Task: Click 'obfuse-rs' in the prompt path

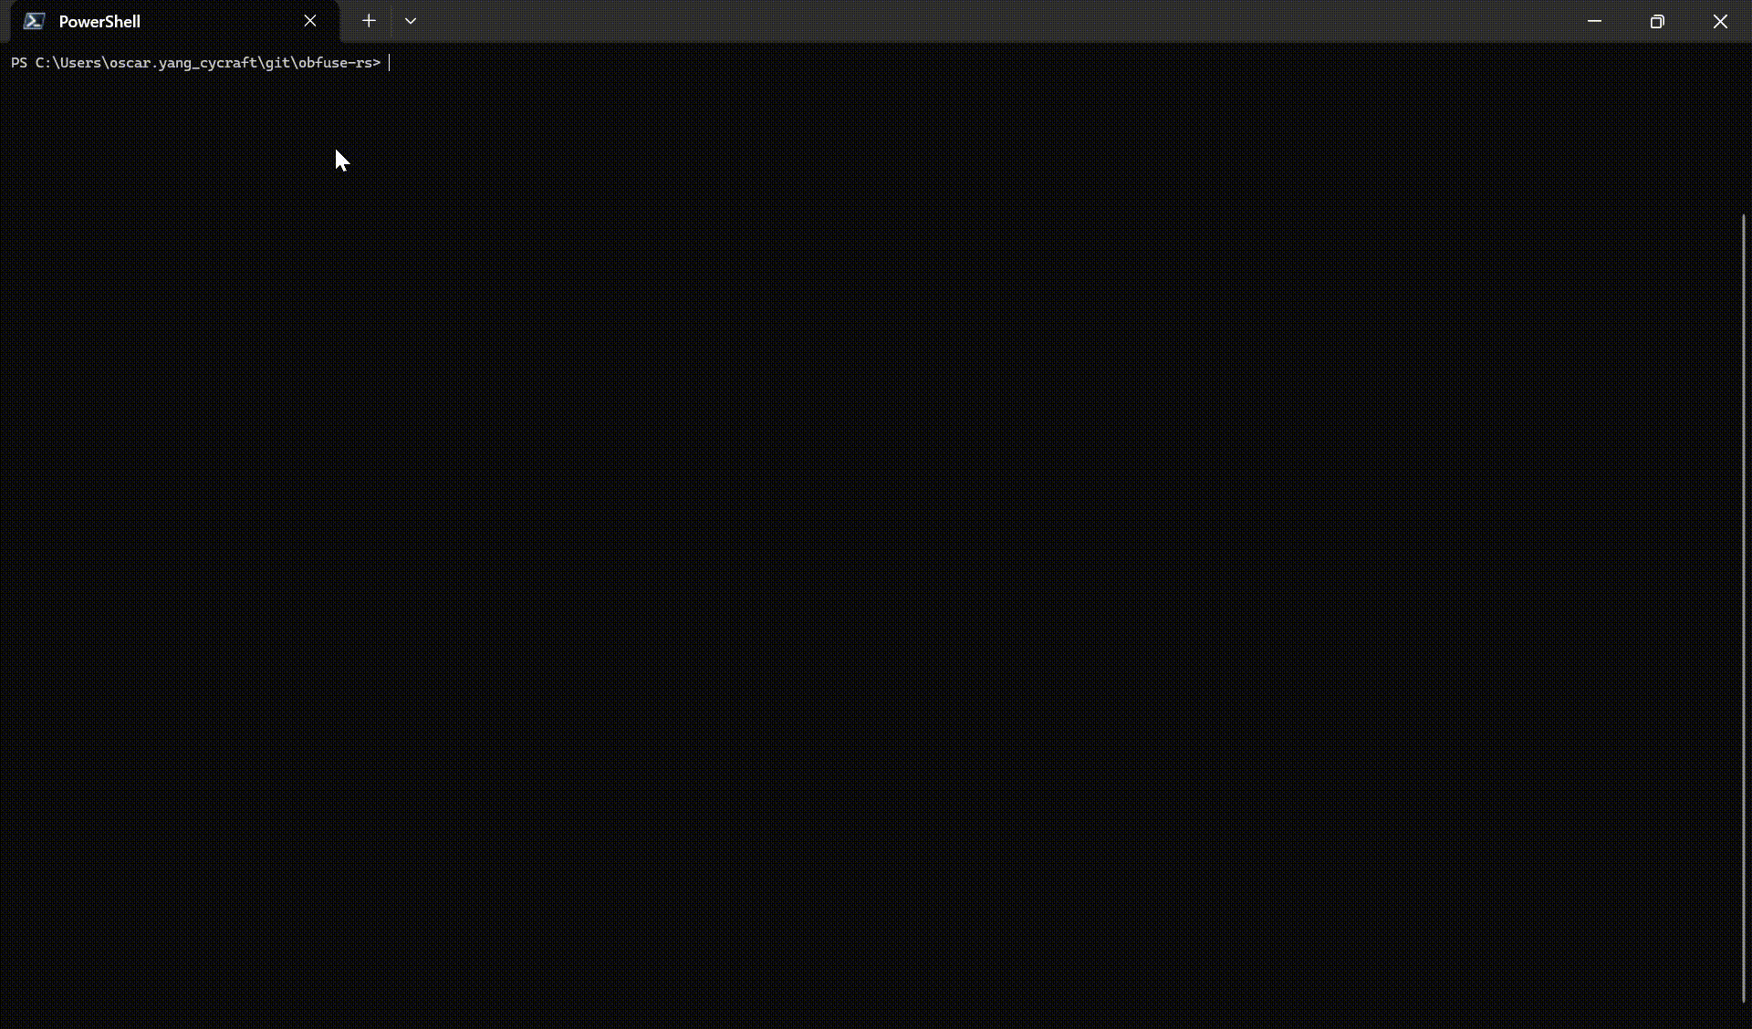Action: coord(334,63)
